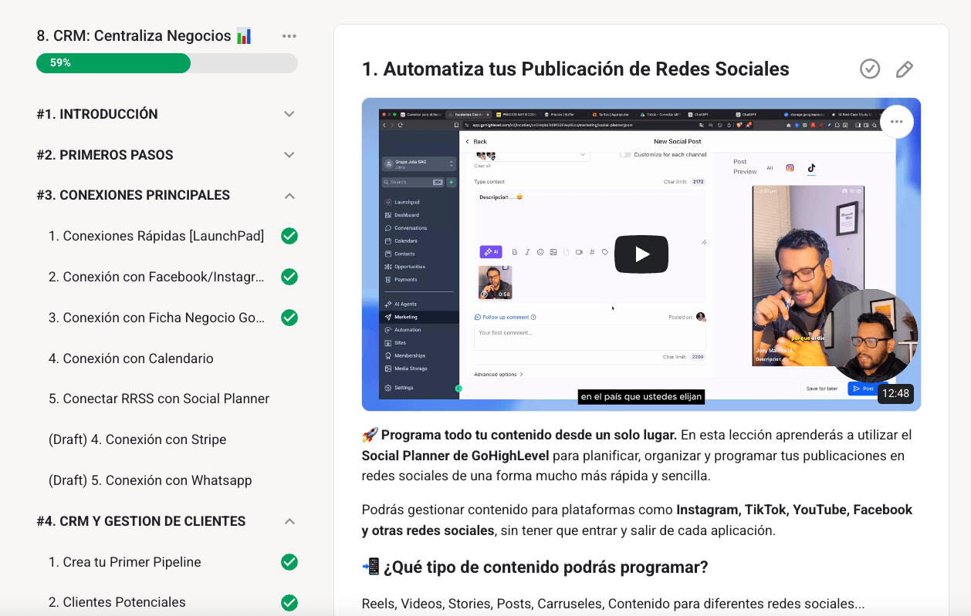This screenshot has width=971, height=616.
Task: Open lesson 1. Crea tu Primer Pipeline
Action: click(124, 562)
